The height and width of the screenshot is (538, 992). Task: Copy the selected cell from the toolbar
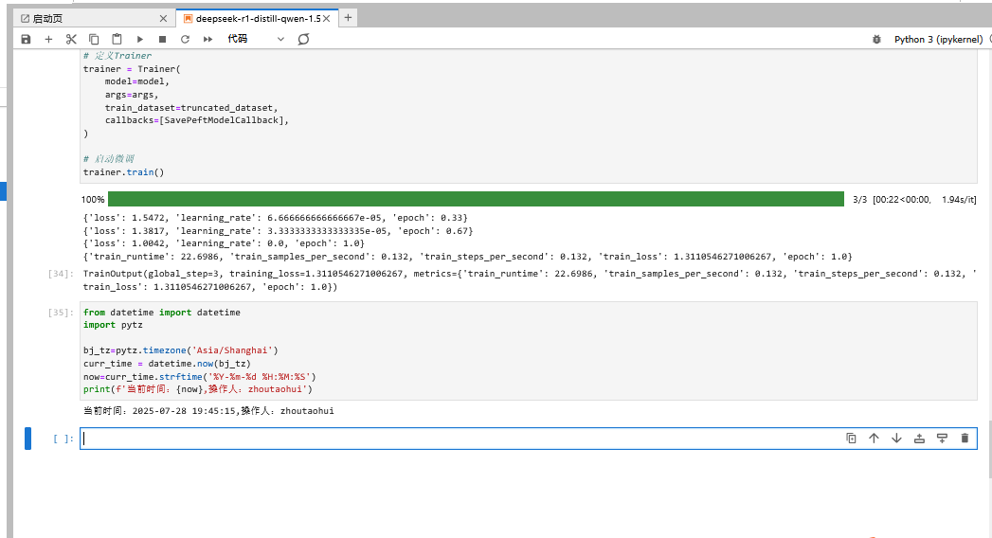94,39
